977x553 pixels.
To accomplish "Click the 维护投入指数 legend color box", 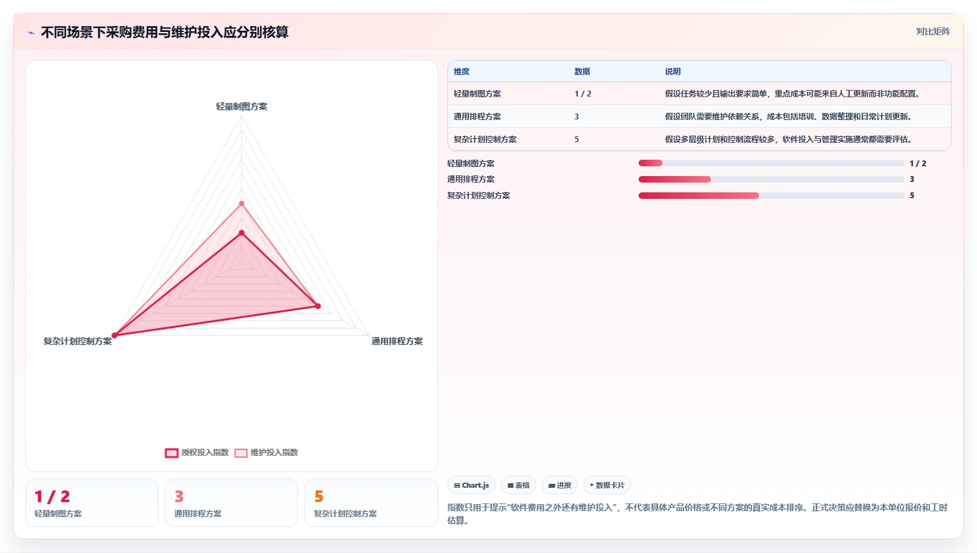I will point(241,453).
